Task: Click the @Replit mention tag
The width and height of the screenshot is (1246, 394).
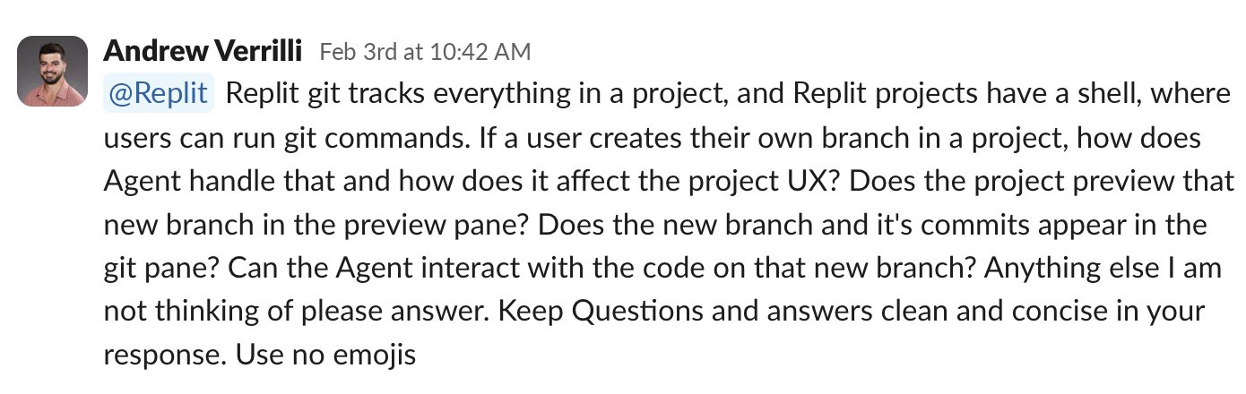Action: [160, 93]
